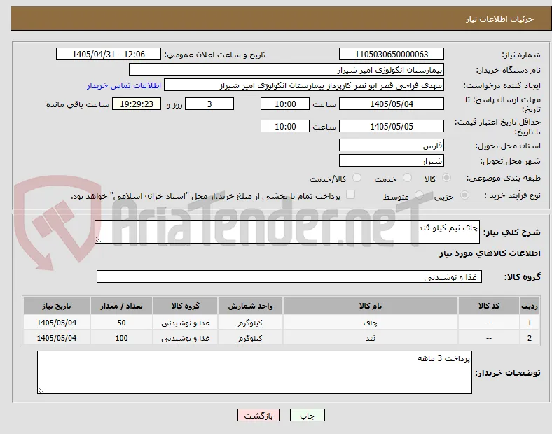Click the شماره نیاز field 1105030650000063
552x434 pixels.
391,54
